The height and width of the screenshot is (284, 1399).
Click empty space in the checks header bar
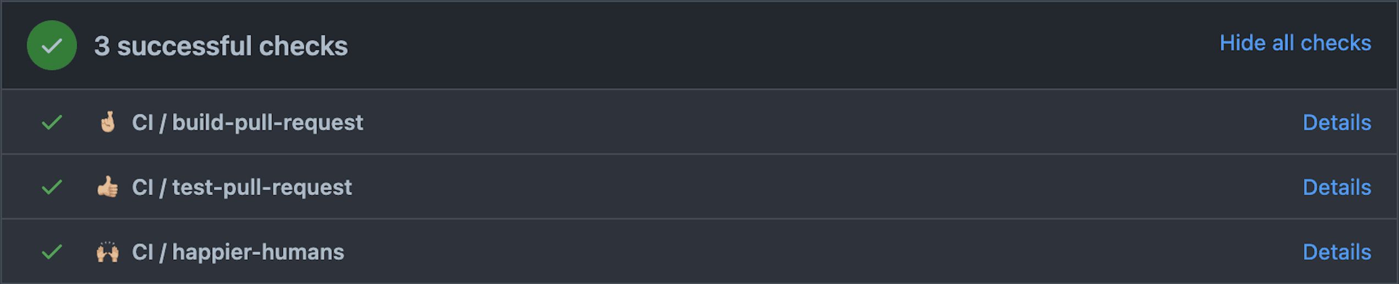(x=769, y=46)
